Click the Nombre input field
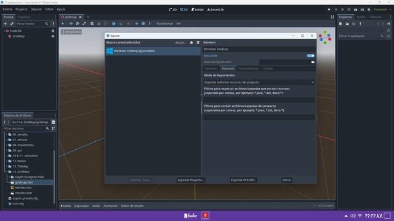Image resolution: width=394 pixels, height=221 pixels. [x=259, y=49]
